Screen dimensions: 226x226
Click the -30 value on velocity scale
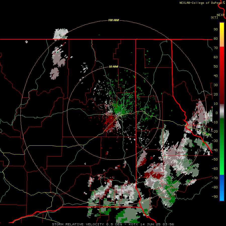[215, 141]
